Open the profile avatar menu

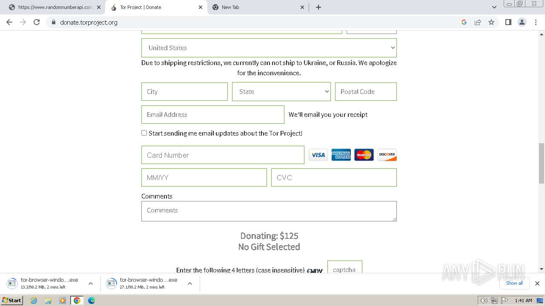[x=522, y=22]
